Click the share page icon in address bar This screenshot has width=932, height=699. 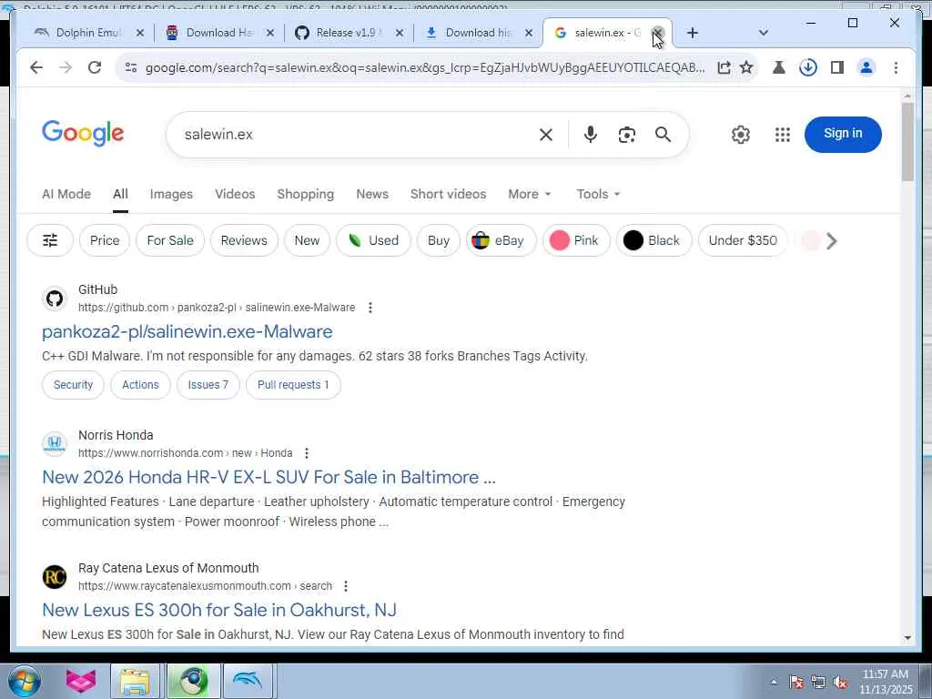pyautogui.click(x=724, y=67)
